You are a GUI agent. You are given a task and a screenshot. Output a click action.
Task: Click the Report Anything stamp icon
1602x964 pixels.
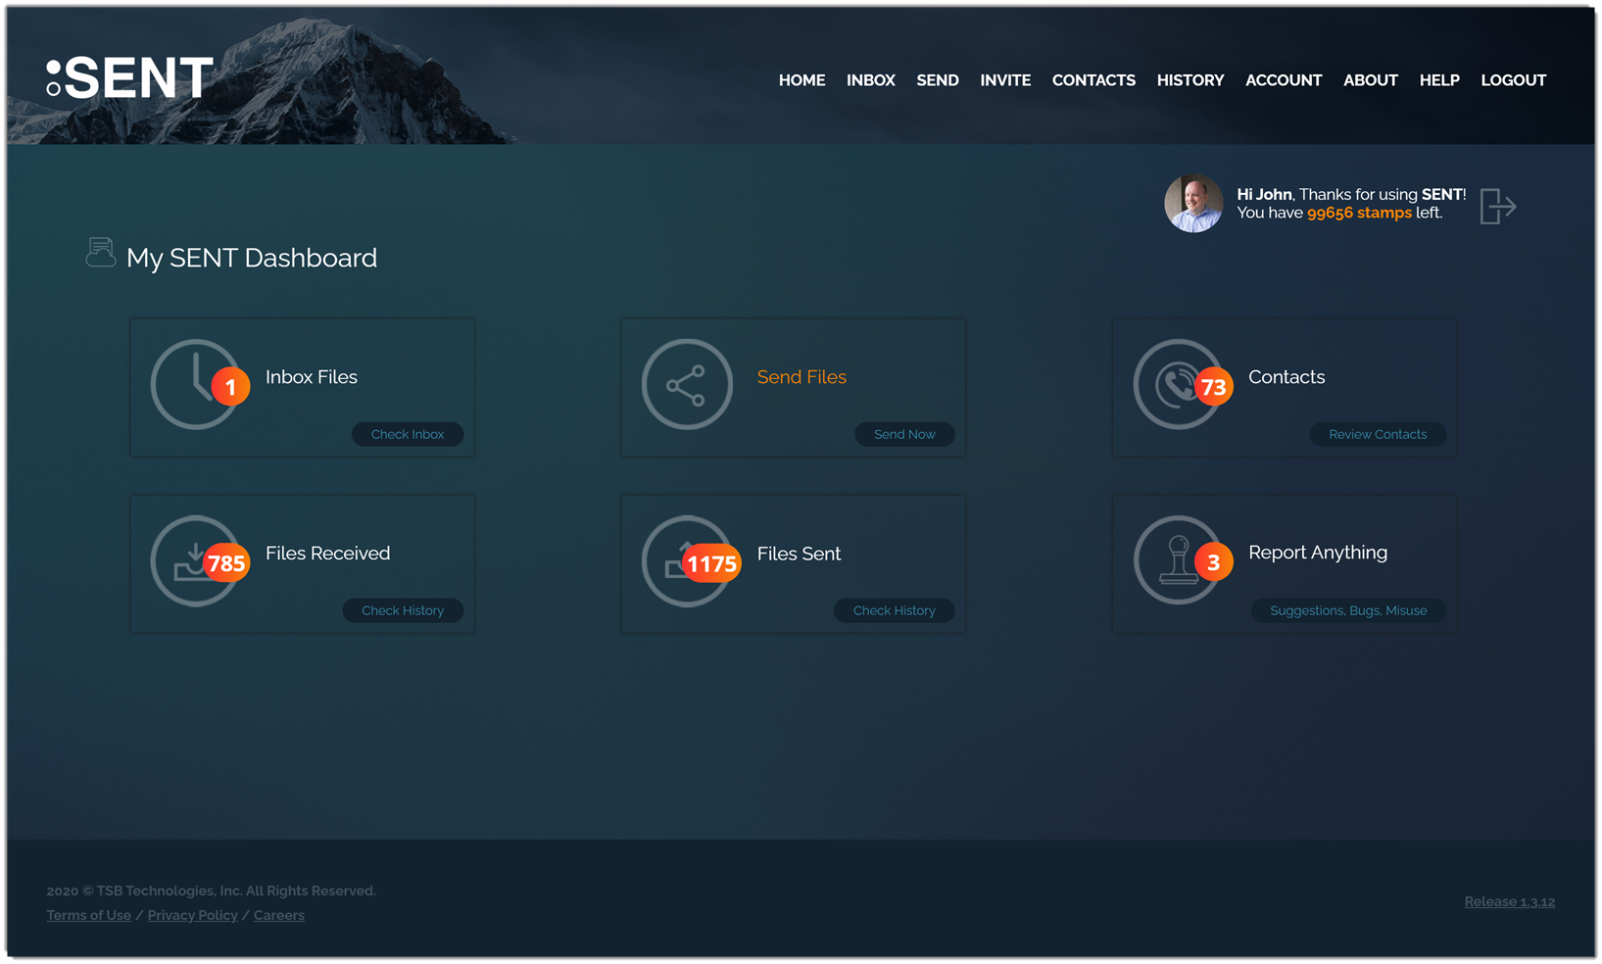click(1176, 560)
